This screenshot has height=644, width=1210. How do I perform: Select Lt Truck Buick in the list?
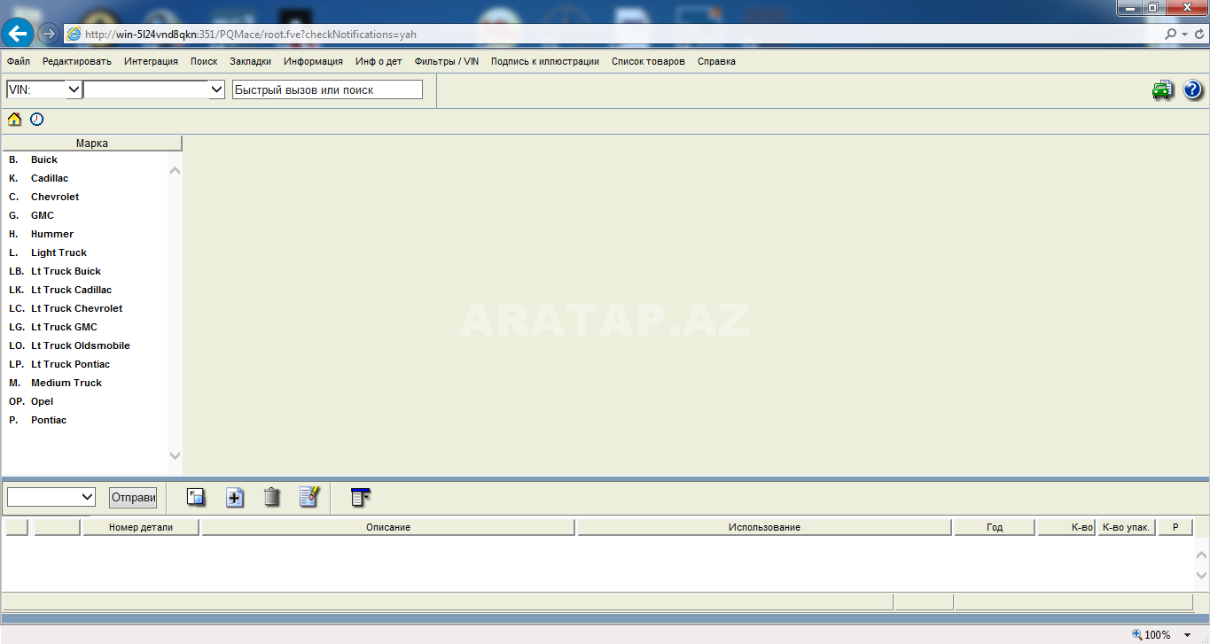66,271
